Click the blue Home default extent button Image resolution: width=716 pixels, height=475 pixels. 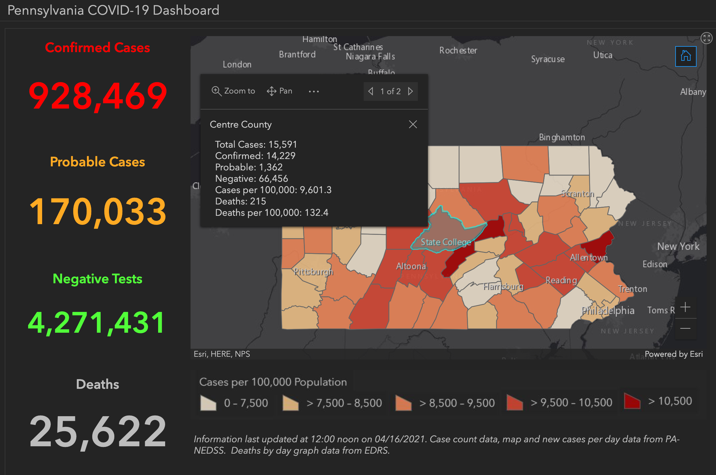(686, 56)
